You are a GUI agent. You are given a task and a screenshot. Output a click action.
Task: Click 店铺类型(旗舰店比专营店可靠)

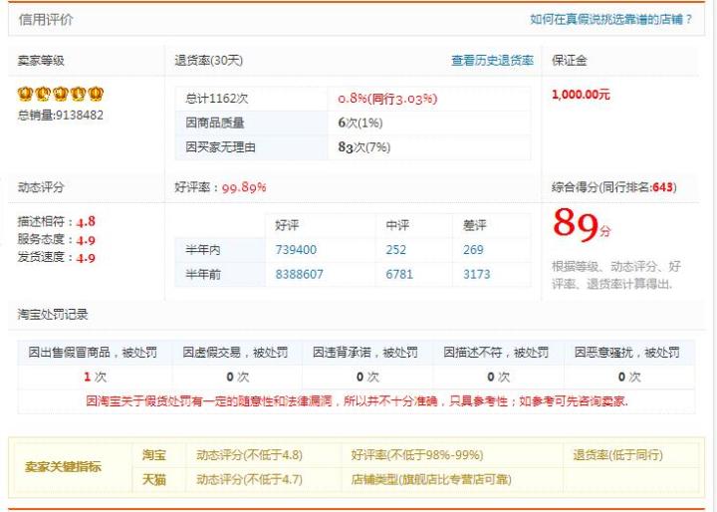coord(431,479)
